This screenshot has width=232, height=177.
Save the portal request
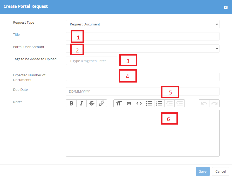[x=203, y=171]
